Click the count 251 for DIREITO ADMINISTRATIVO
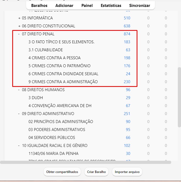 (127, 114)
